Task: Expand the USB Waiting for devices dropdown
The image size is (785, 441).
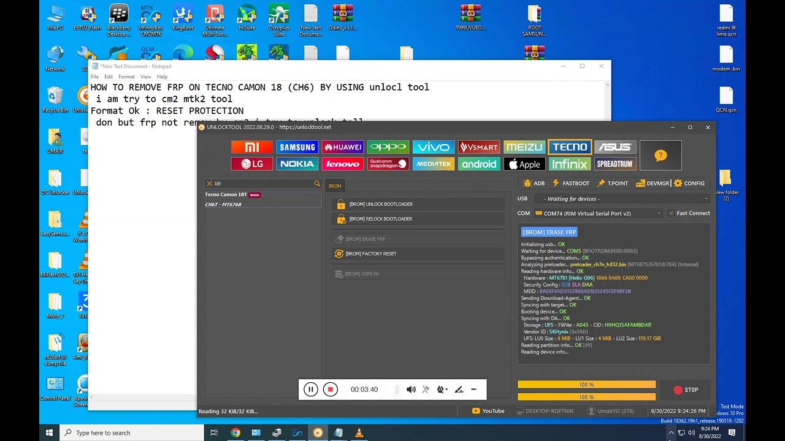Action: pyautogui.click(x=622, y=198)
